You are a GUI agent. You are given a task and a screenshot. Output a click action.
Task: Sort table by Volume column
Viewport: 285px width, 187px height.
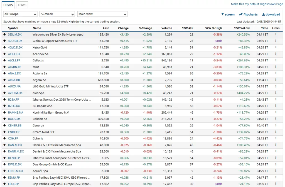coord(166,28)
